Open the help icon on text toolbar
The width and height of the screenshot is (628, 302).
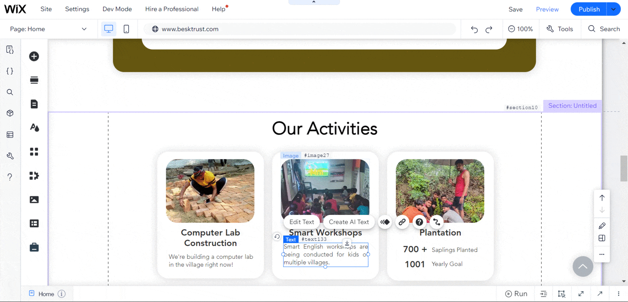coord(419,222)
